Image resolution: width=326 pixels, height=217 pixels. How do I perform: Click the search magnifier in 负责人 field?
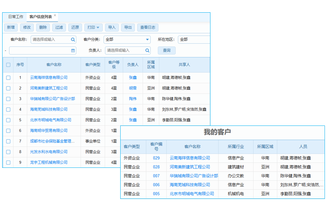(147, 50)
